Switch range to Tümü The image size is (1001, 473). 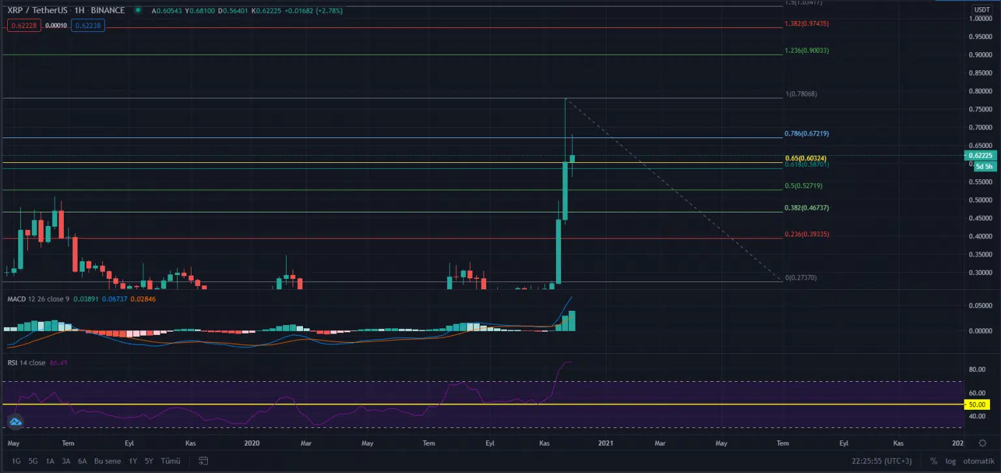coord(170,461)
